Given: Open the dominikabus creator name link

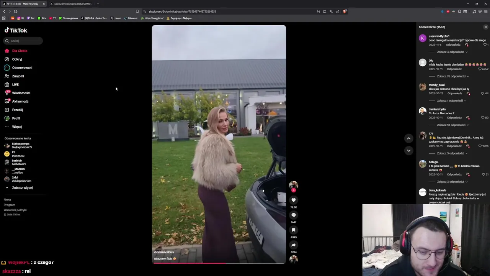Looking at the screenshot, I should pos(164,252).
